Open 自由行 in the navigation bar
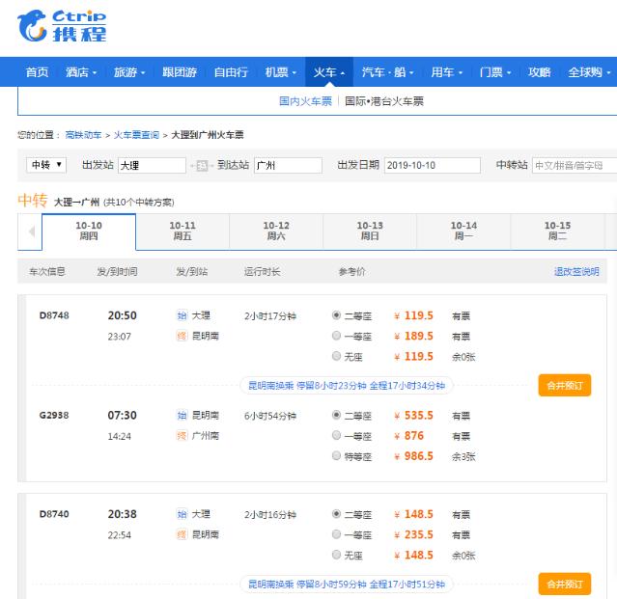 pos(231,72)
